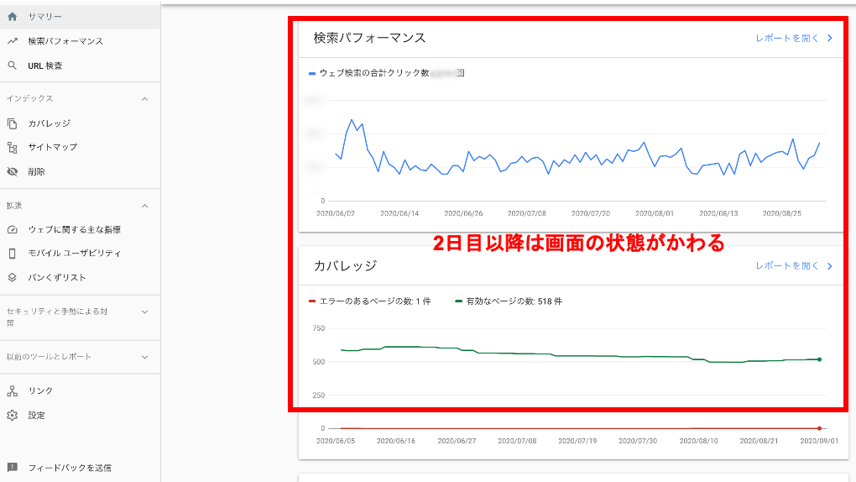This screenshot has width=856, height=482.
Task: Click the red end point on coverage chart
Action: pos(819,428)
